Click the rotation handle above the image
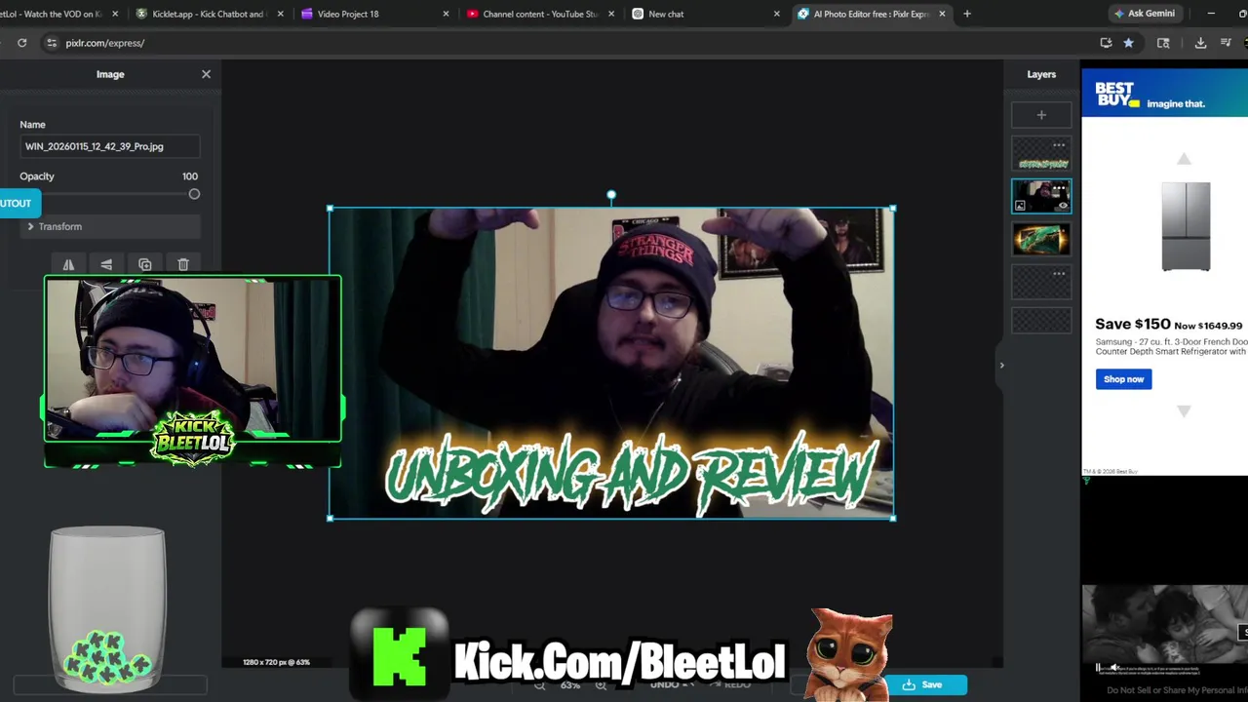The image size is (1248, 702). [611, 195]
